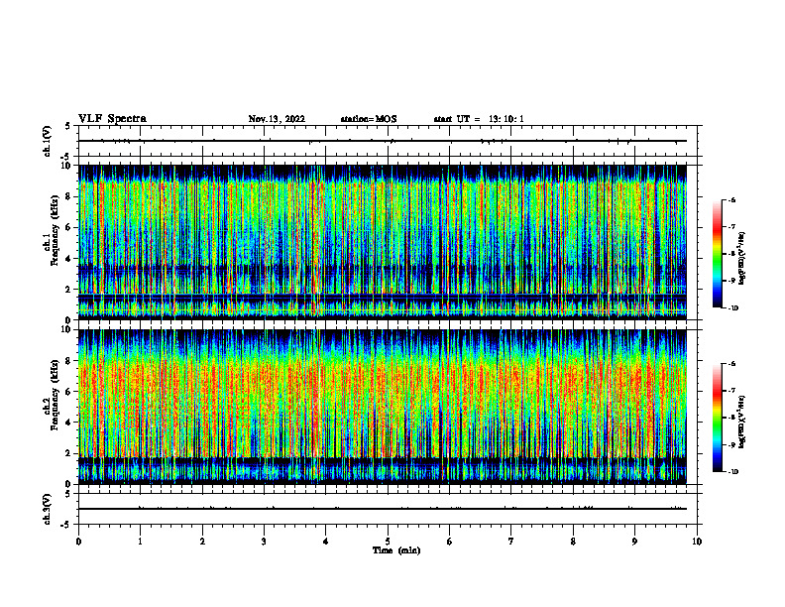Click the "2" kHz tick of ch.1 spectrogram

69,290
